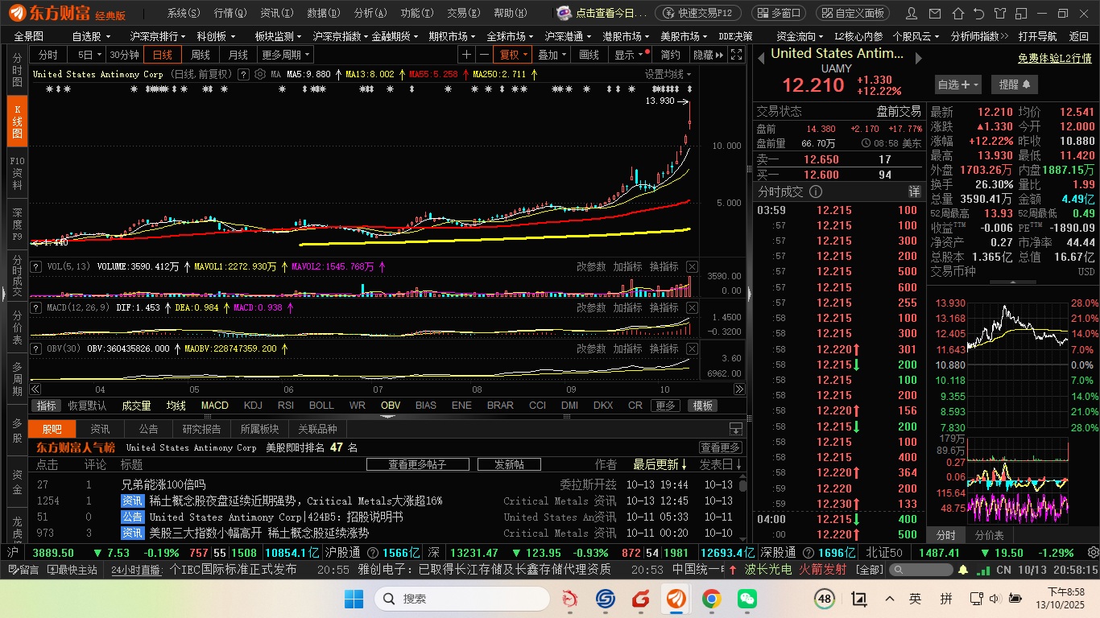Open post titled 兄弟能涨100倍吗

pos(163,484)
